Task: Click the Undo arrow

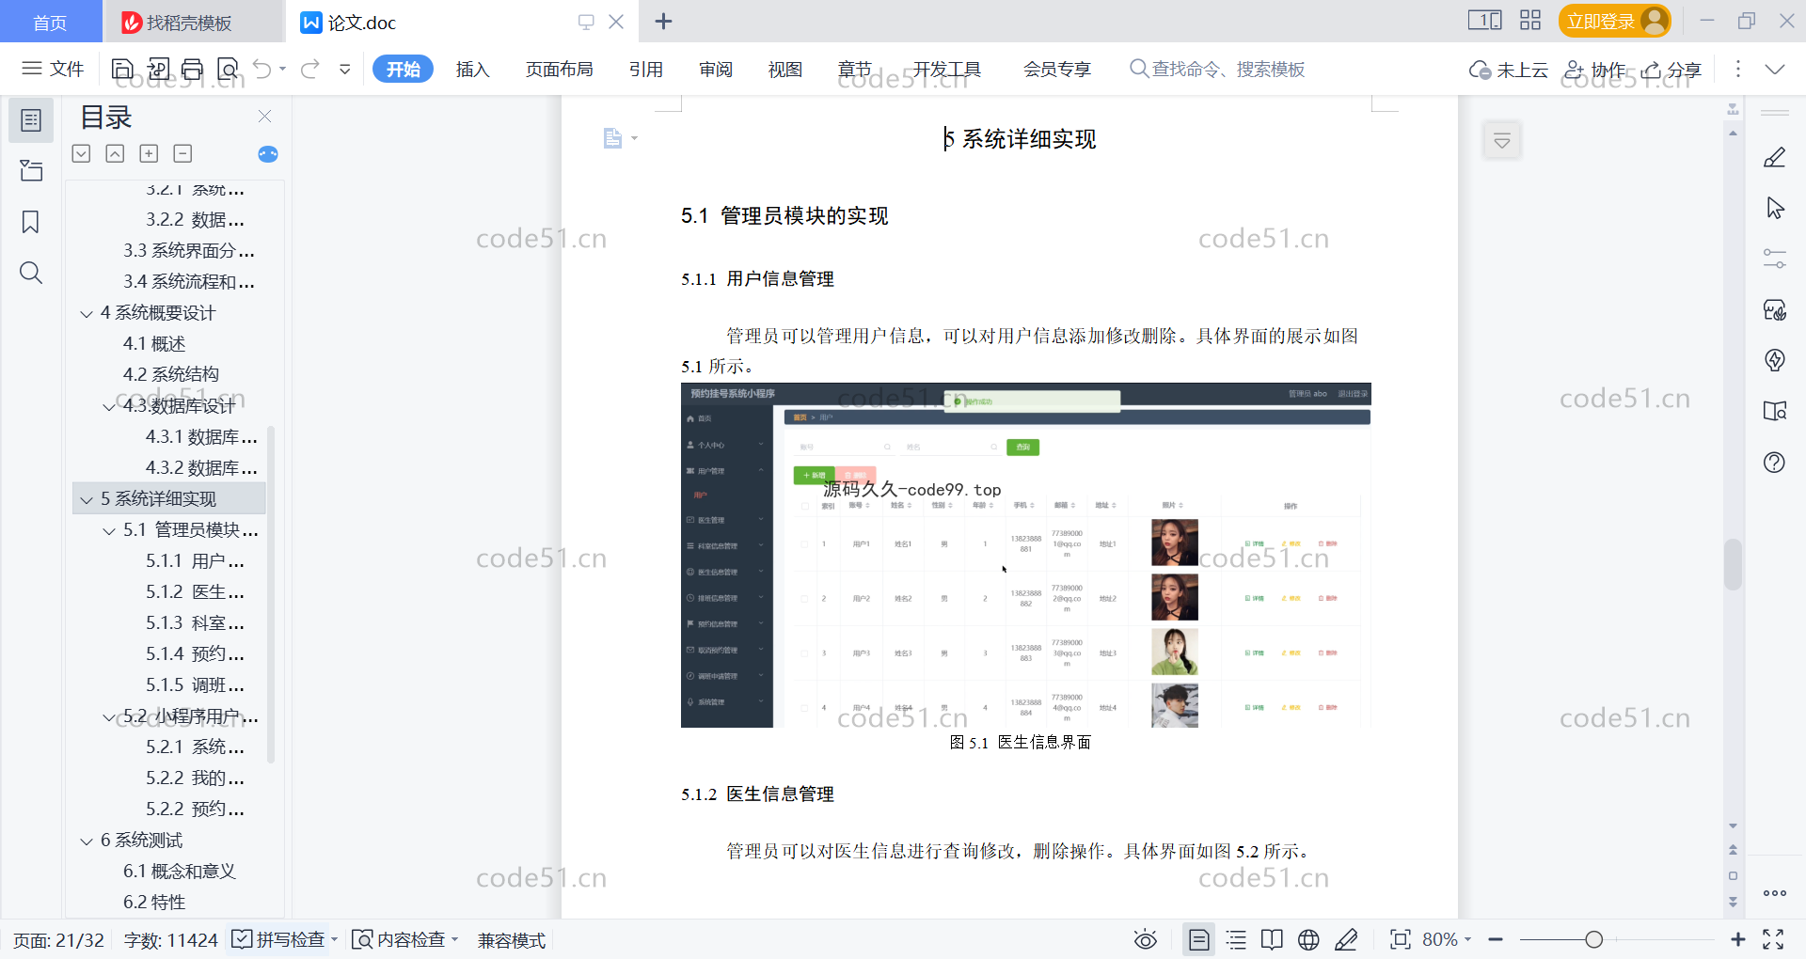Action: point(262,69)
